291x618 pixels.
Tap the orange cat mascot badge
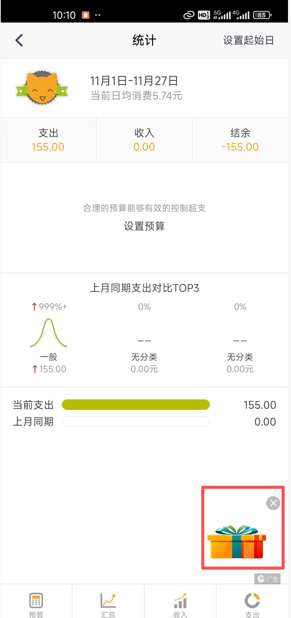coord(42,88)
